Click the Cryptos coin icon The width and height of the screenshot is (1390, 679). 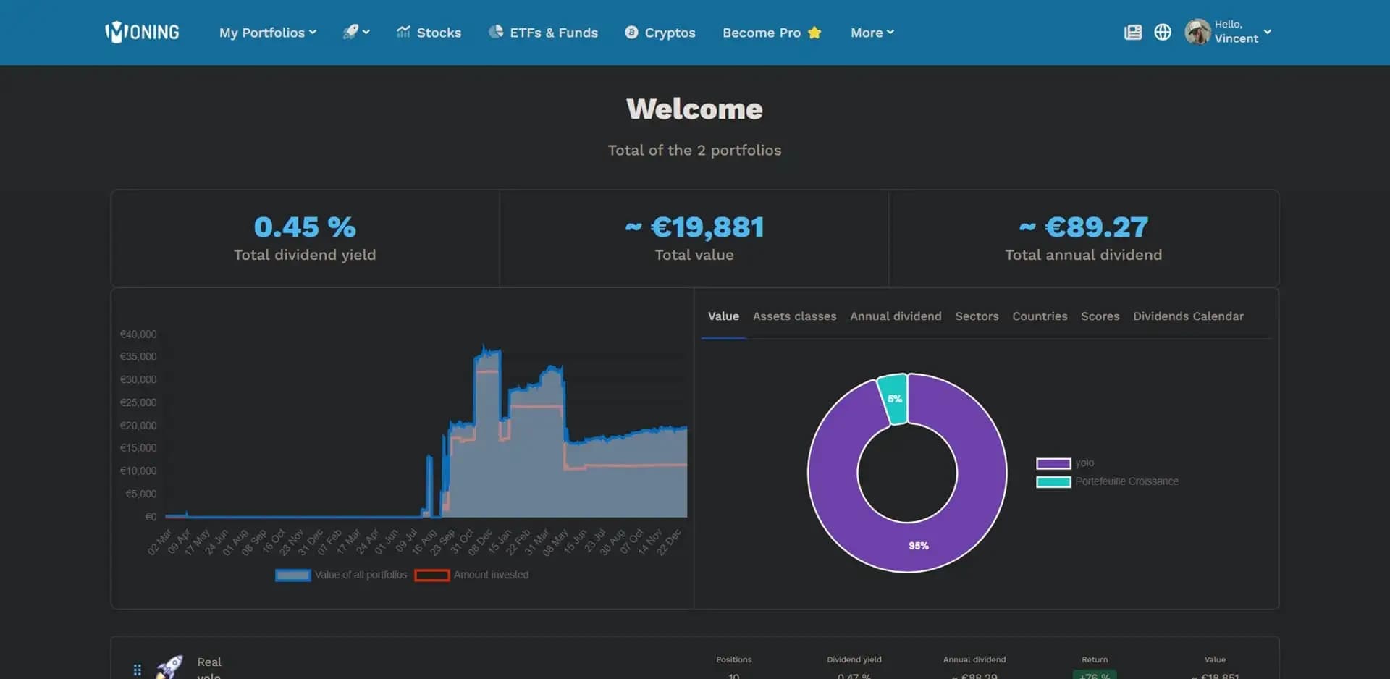631,32
